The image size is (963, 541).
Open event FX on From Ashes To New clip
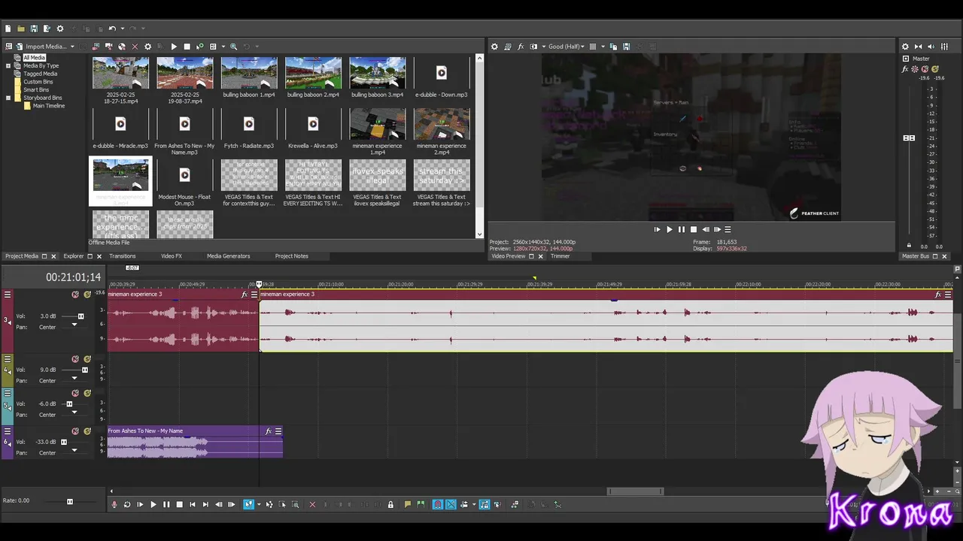point(269,431)
